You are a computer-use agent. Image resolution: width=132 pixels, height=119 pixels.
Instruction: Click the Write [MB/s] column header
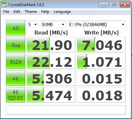(x=102, y=33)
